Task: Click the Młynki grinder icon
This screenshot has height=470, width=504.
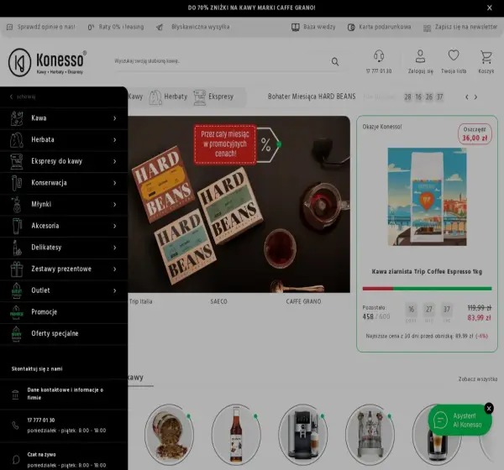Action: coord(17,204)
